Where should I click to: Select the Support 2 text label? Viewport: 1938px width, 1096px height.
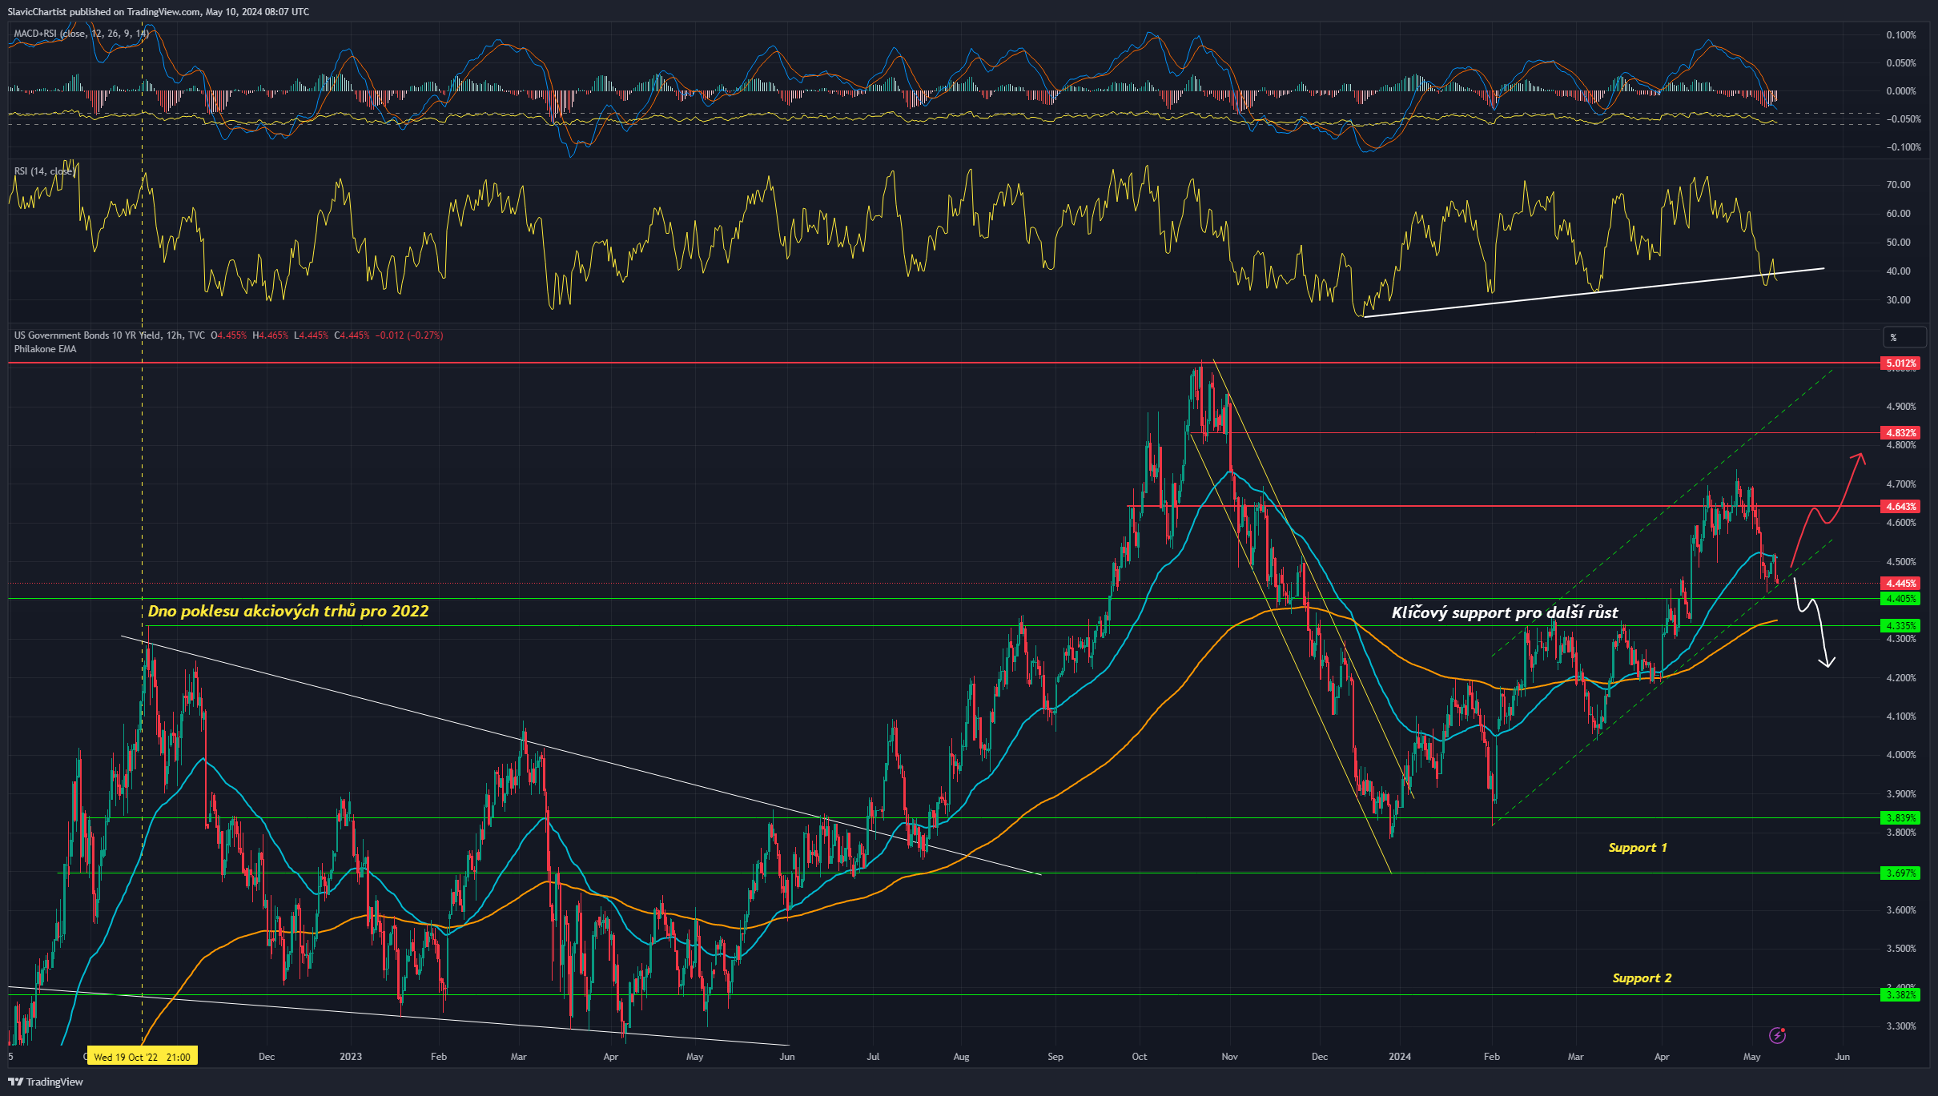click(x=1642, y=978)
